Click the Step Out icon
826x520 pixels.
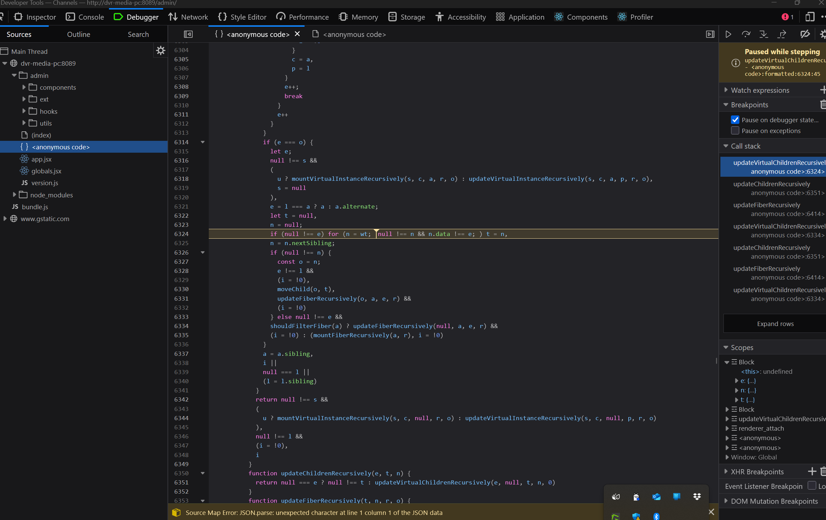click(x=782, y=34)
